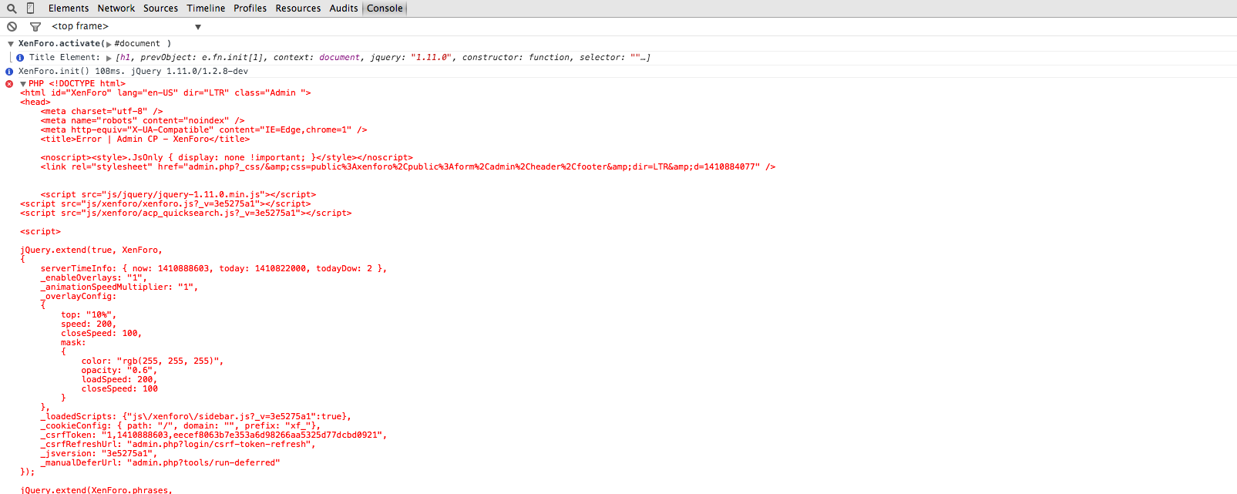
Task: Select the Resources tab
Action: [x=298, y=8]
